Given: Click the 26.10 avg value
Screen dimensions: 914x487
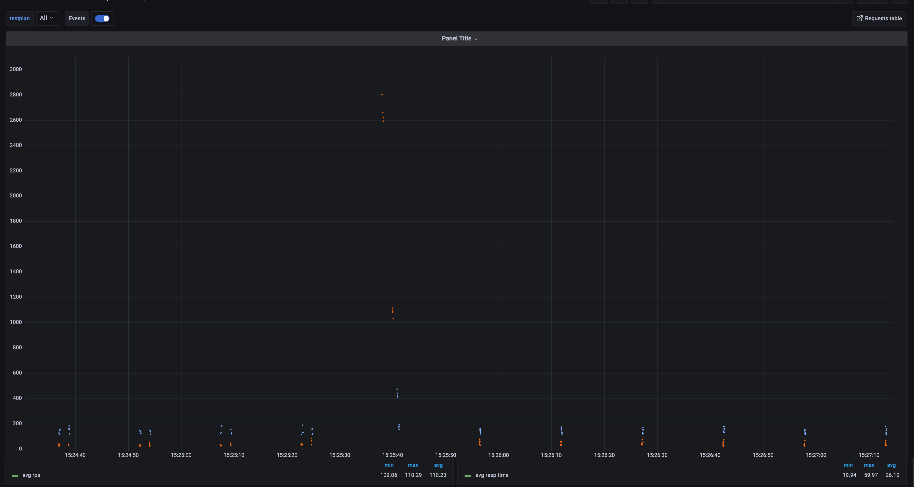Looking at the screenshot, I should 892,475.
